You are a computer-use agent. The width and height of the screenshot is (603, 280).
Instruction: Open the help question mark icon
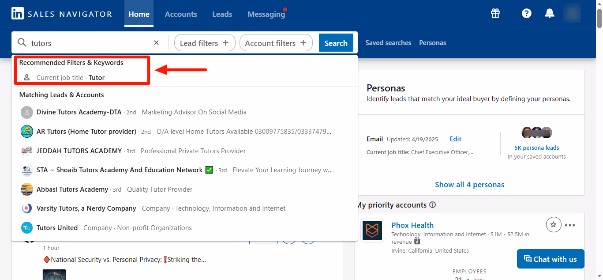(x=527, y=13)
